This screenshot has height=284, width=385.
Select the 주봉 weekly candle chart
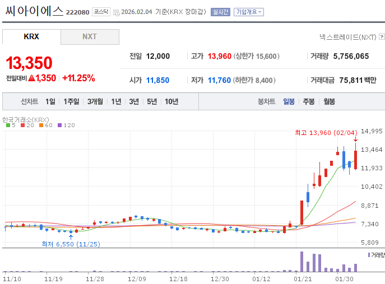[309, 101]
